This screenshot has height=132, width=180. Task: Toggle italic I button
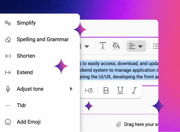[x=134, y=91]
